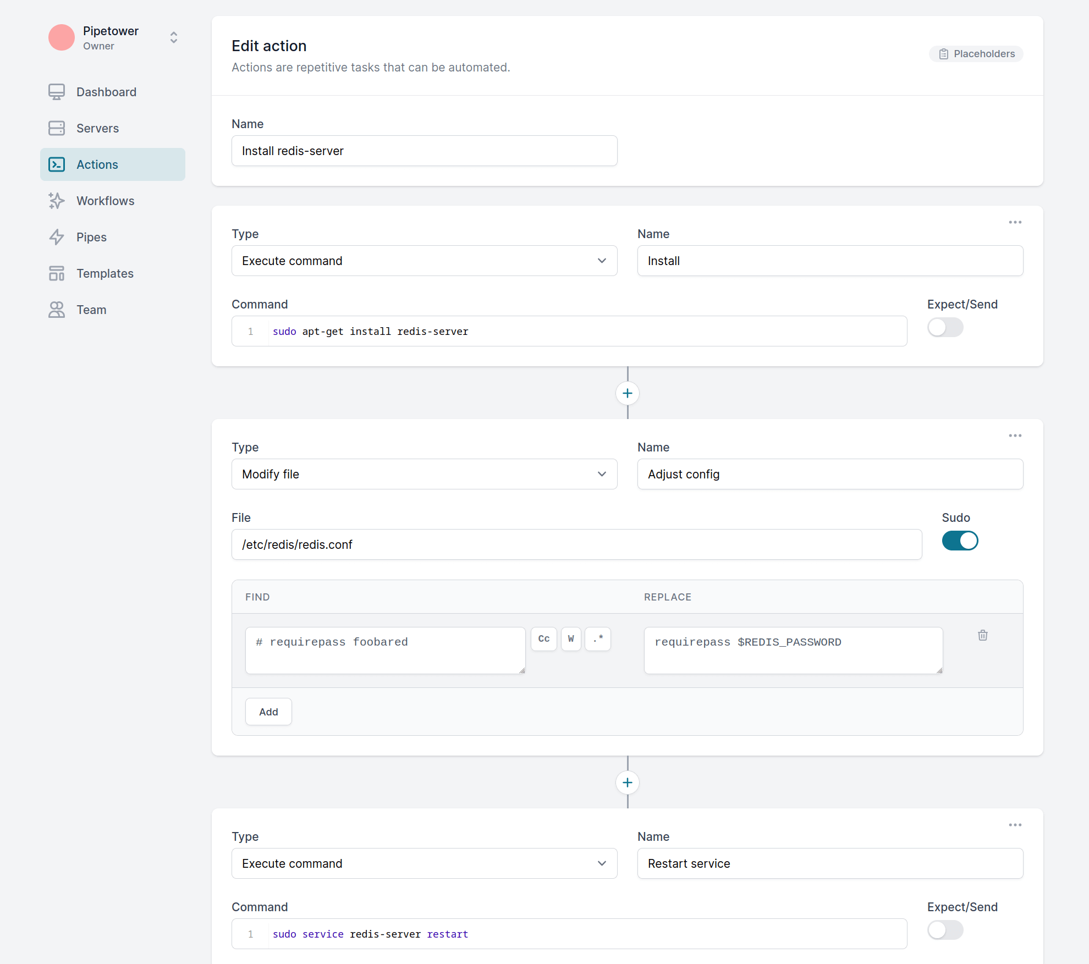Image resolution: width=1089 pixels, height=964 pixels.
Task: Enable Expect/Send for the Restart service command
Action: coord(945,930)
